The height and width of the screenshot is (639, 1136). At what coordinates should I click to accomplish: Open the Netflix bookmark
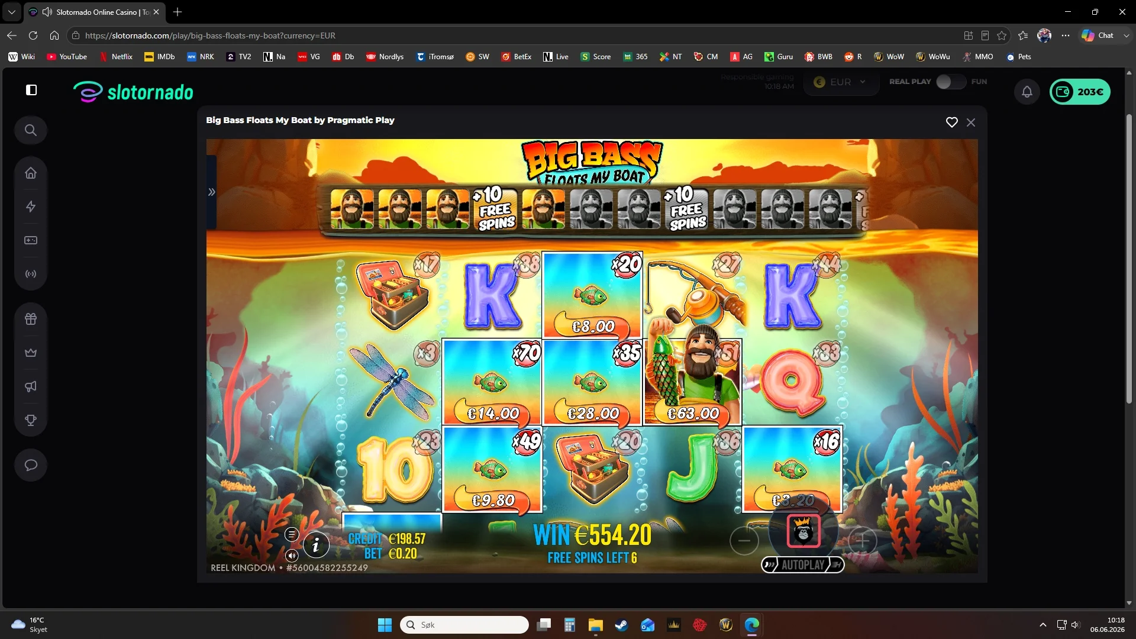(116, 57)
